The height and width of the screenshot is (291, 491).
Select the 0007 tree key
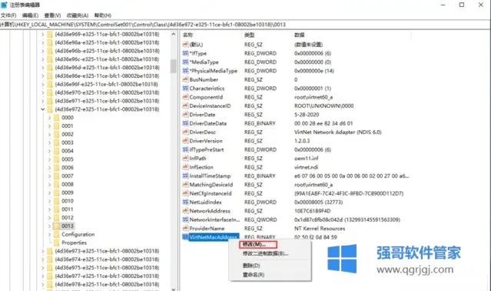[68, 176]
